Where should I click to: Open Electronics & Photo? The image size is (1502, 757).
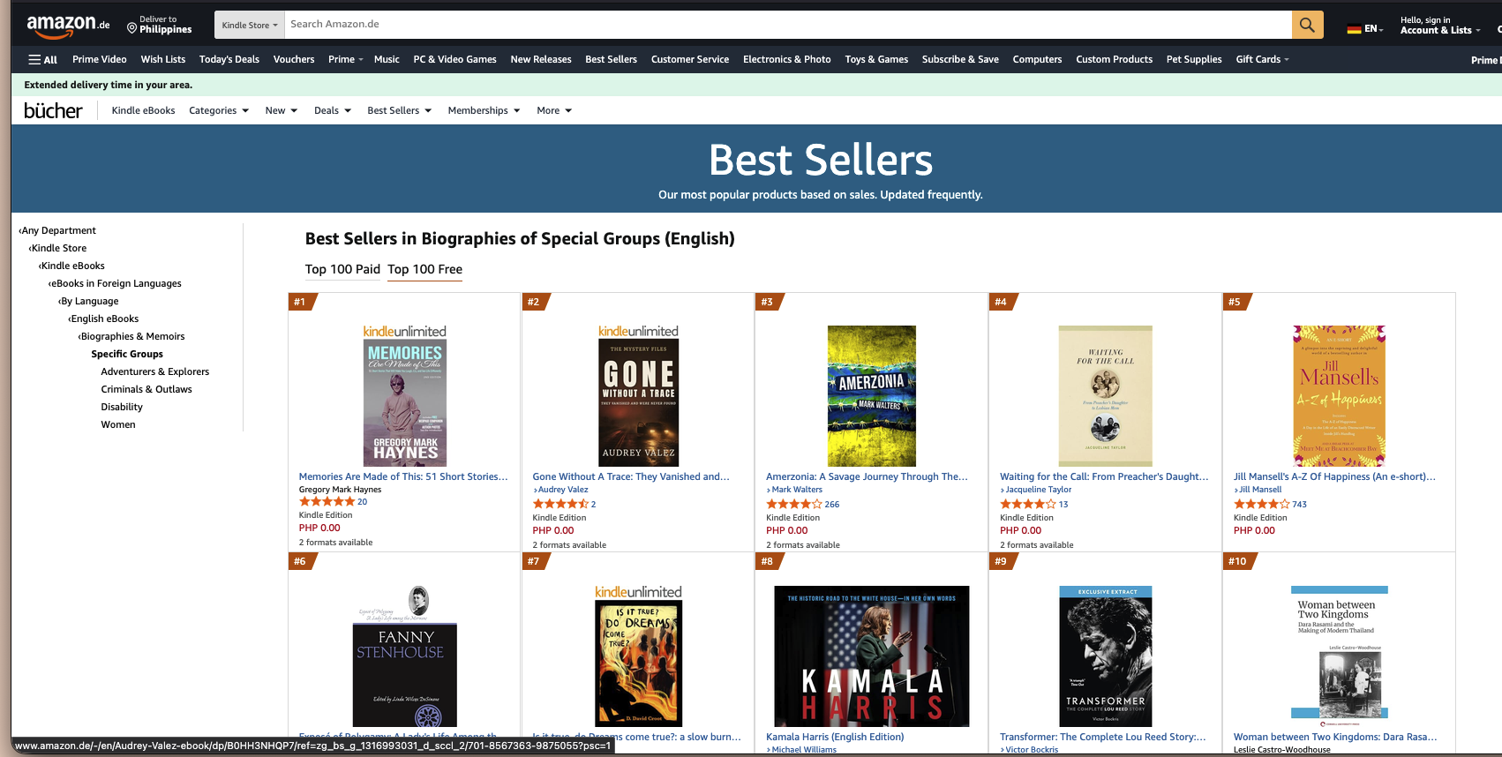[787, 59]
